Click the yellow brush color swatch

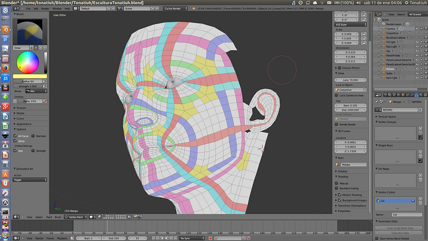click(30, 76)
